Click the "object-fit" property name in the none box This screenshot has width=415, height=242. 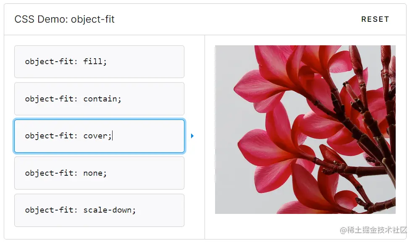coord(49,173)
